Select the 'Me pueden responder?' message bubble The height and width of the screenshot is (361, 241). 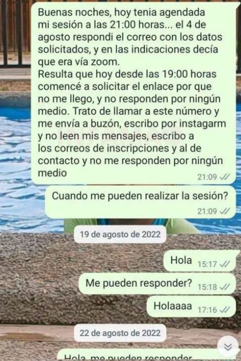[157, 284]
